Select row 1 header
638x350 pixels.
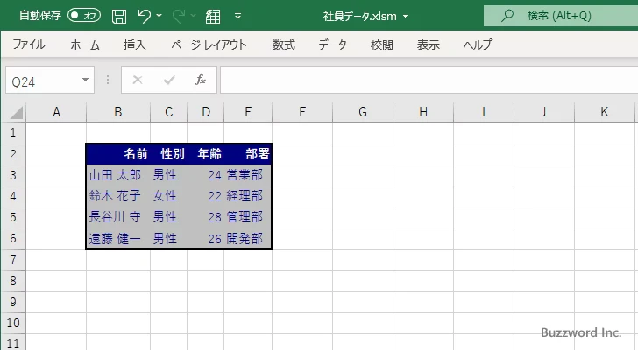coord(13,132)
